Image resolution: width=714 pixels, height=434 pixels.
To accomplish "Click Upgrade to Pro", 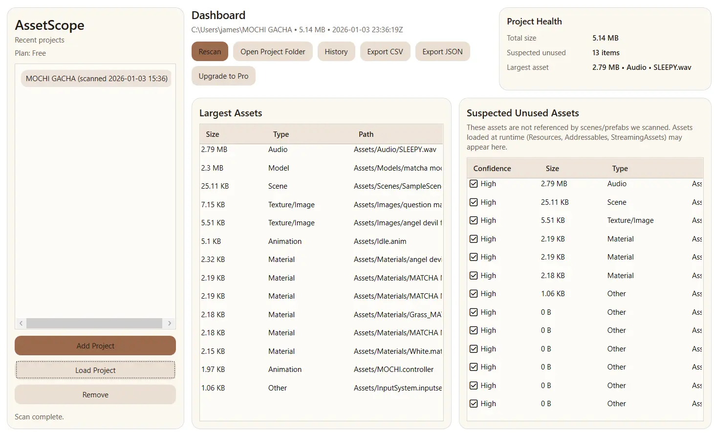I will pyautogui.click(x=223, y=76).
